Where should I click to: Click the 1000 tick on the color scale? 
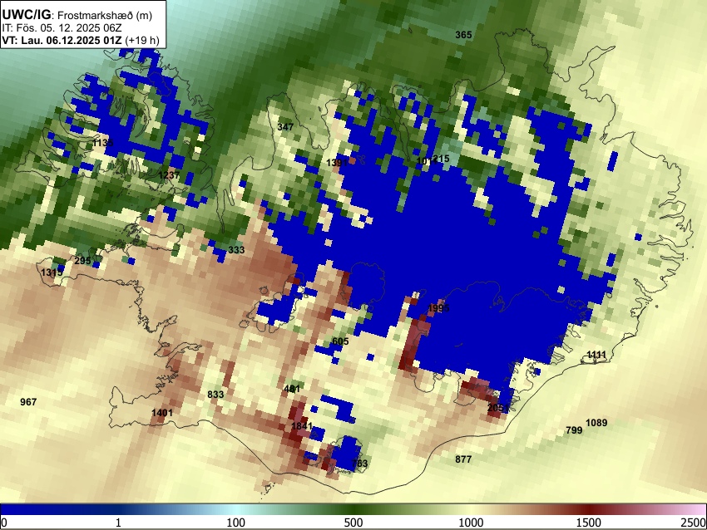pos(471,523)
